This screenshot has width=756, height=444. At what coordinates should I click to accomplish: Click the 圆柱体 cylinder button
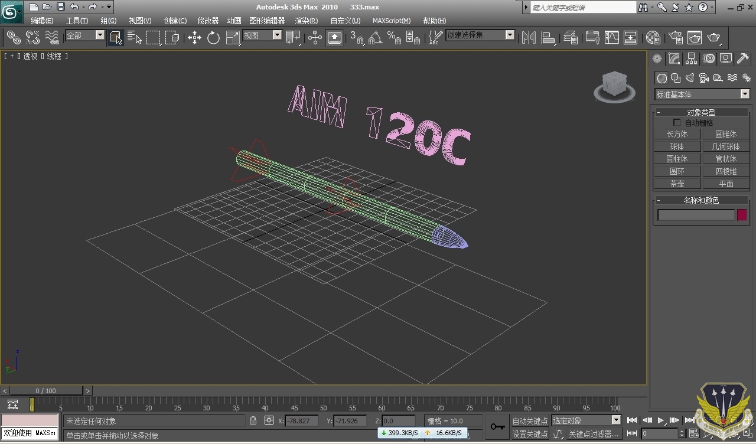[677, 159]
